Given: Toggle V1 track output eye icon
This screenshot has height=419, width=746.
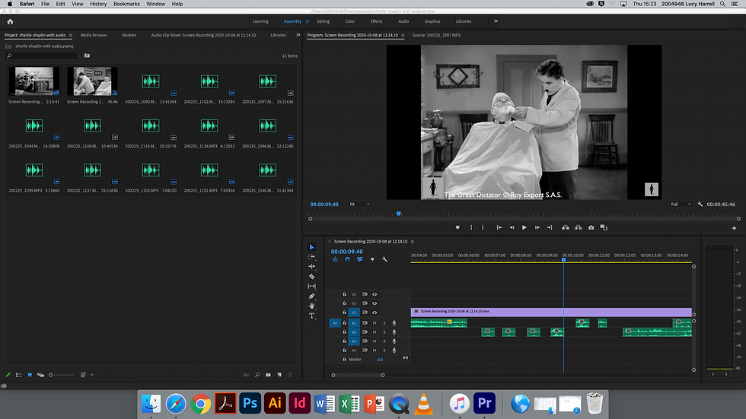Looking at the screenshot, I should click(375, 313).
